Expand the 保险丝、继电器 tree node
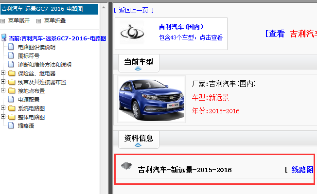317x194 pixels. pyautogui.click(x=3, y=72)
